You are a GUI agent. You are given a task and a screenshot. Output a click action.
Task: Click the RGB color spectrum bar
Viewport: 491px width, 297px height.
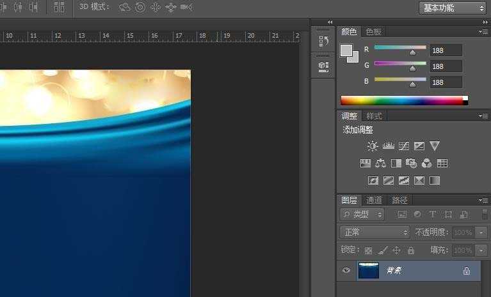pyautogui.click(x=401, y=100)
